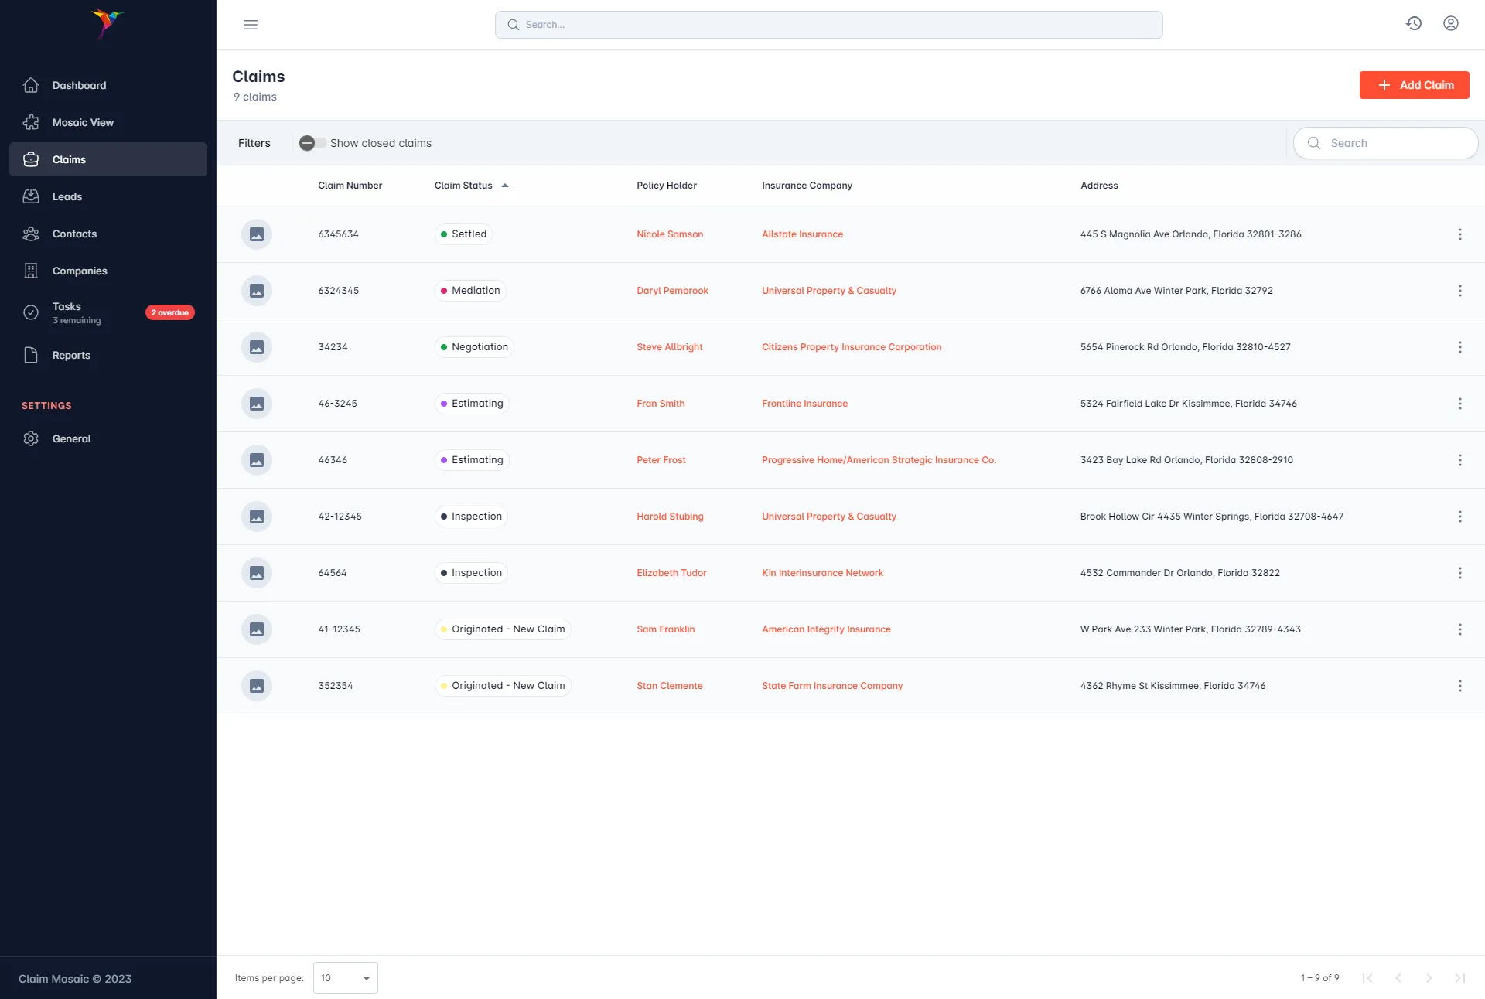
Task: Open the Items per page dropdown
Action: [345, 977]
